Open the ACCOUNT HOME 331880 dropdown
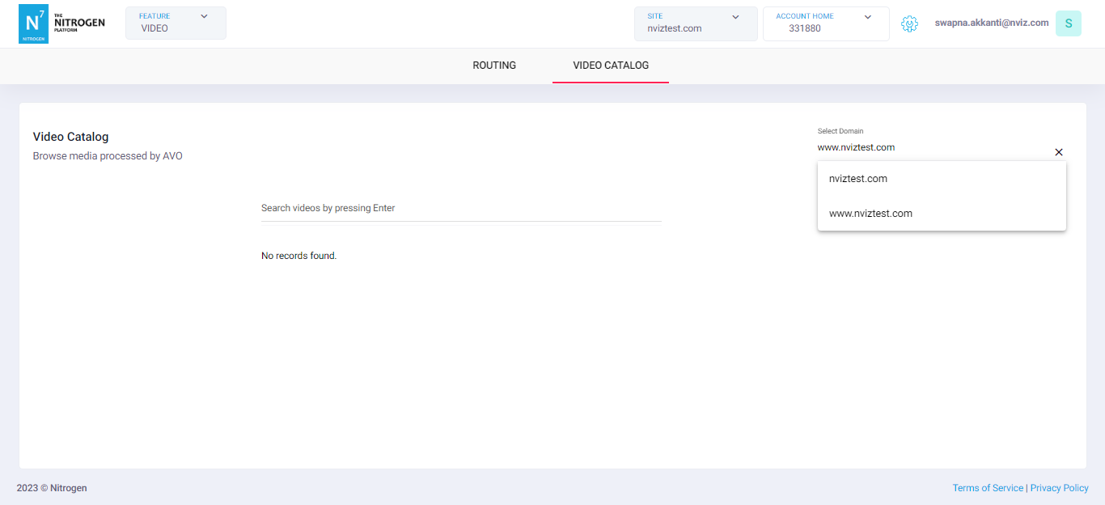 (826, 23)
